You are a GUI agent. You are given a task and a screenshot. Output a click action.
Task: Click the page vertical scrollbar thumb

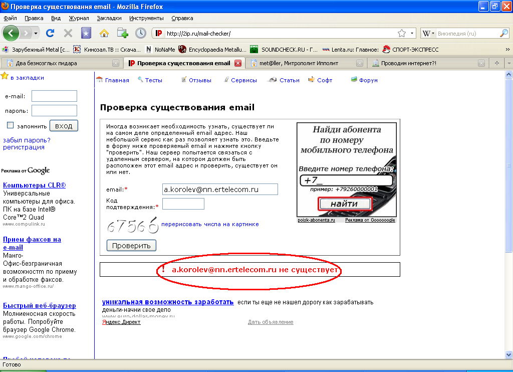[508, 165]
